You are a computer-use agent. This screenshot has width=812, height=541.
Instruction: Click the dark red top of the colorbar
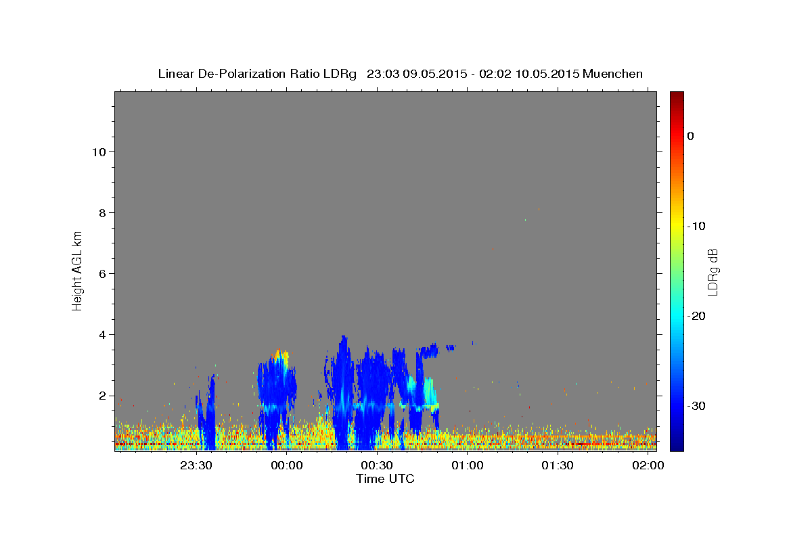click(x=677, y=97)
